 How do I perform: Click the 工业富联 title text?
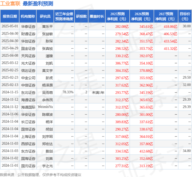coord(11,4)
